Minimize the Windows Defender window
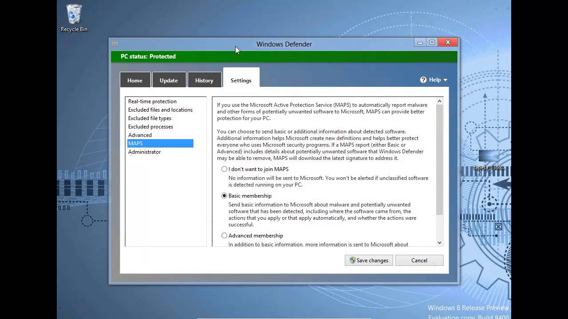568x319 pixels. (x=420, y=43)
